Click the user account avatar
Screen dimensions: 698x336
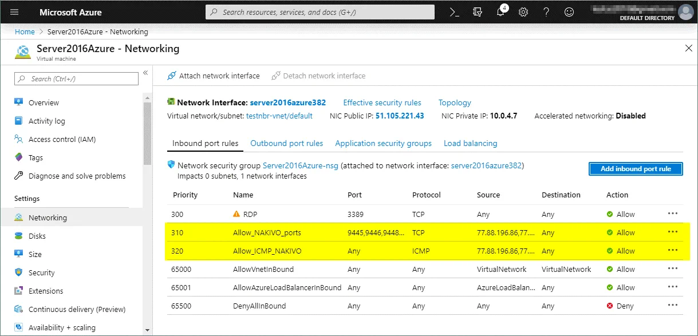[x=685, y=12]
